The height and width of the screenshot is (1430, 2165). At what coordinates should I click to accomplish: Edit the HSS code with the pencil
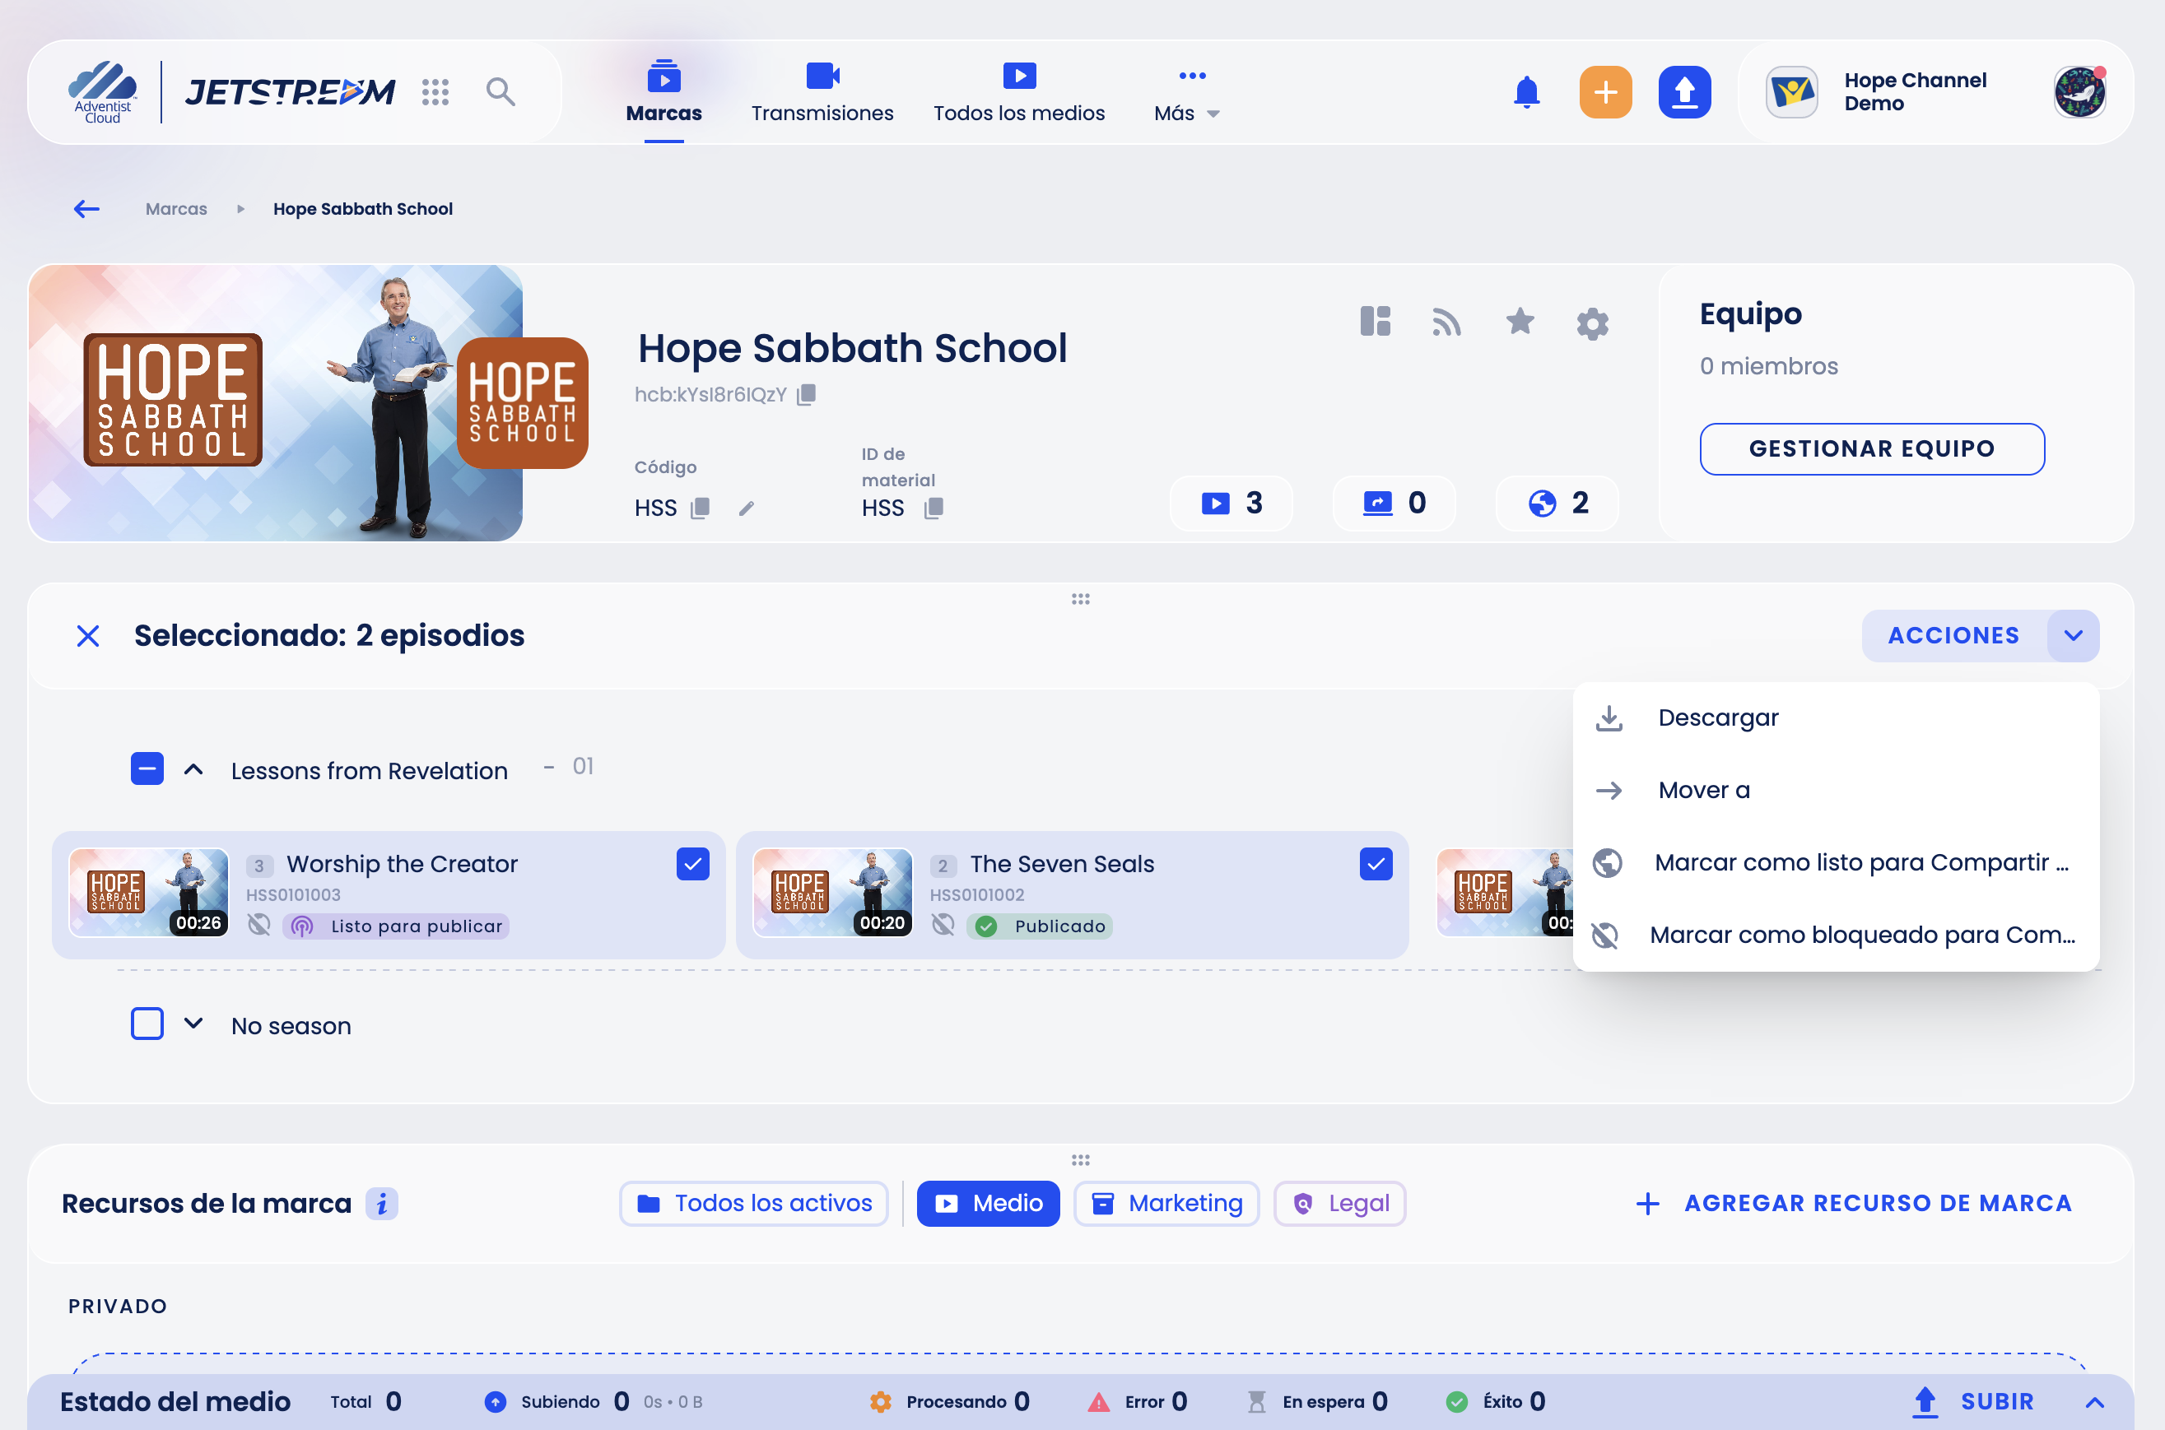coord(747,508)
